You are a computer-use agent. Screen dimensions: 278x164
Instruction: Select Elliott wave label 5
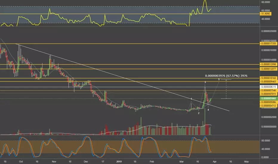tap(219, 79)
